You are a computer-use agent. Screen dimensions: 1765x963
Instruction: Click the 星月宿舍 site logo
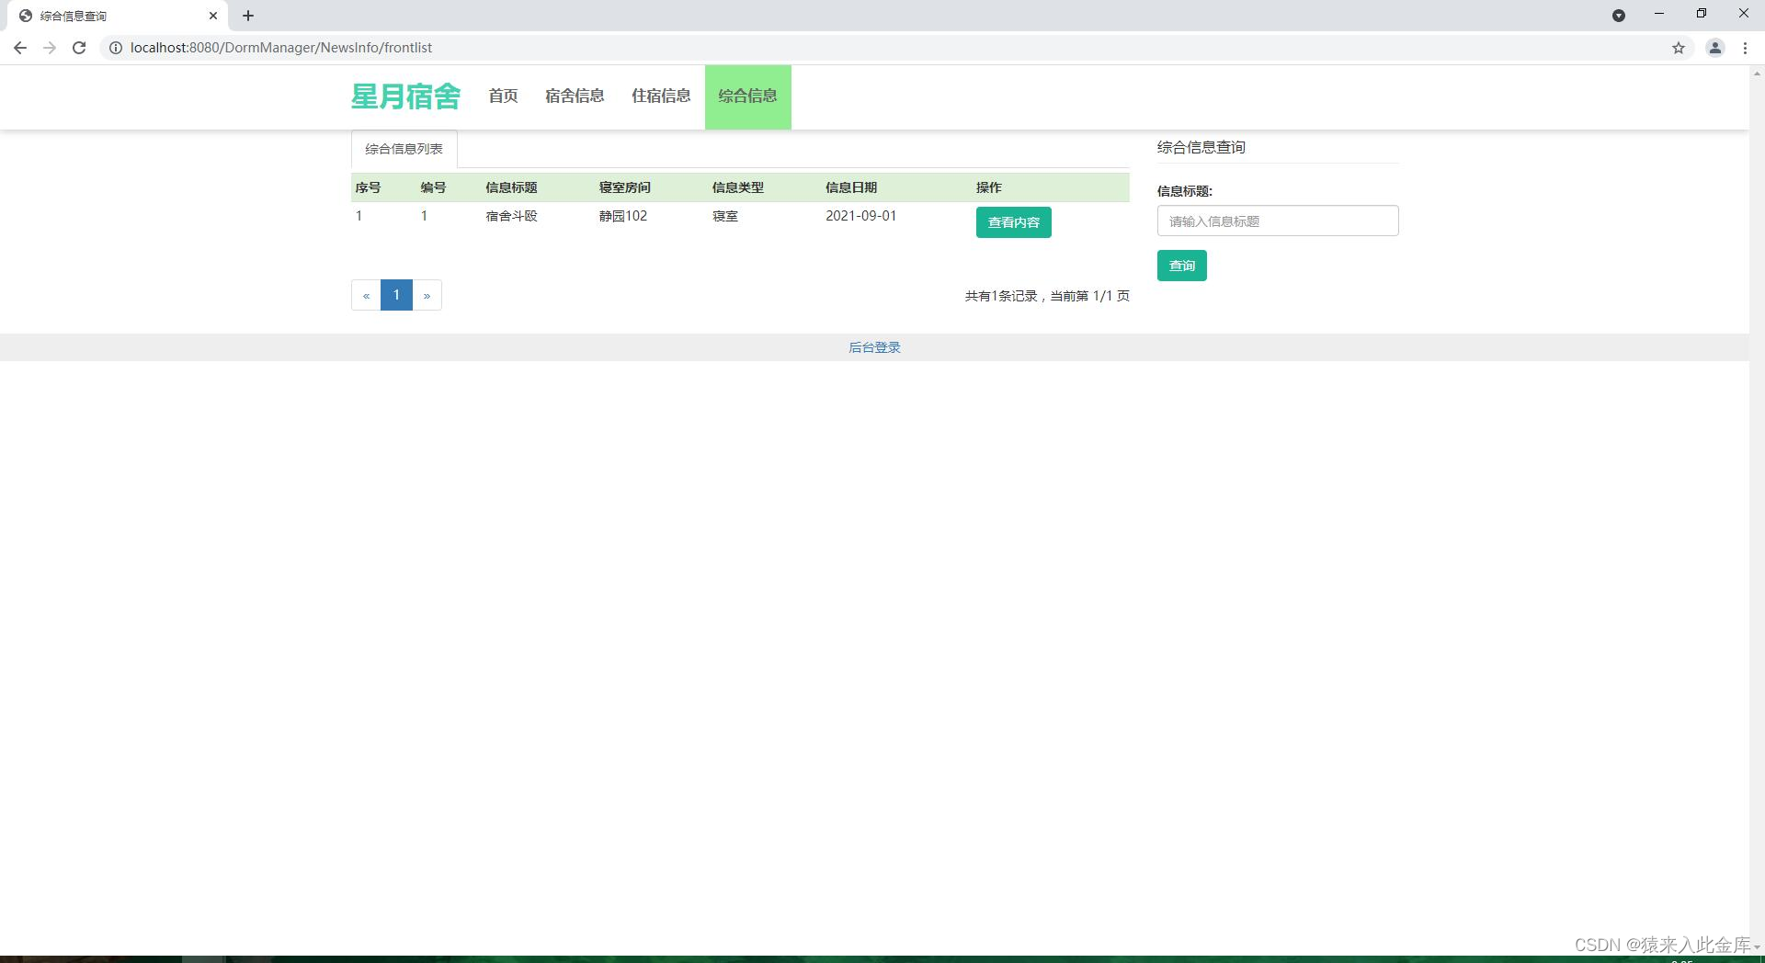[x=405, y=96]
